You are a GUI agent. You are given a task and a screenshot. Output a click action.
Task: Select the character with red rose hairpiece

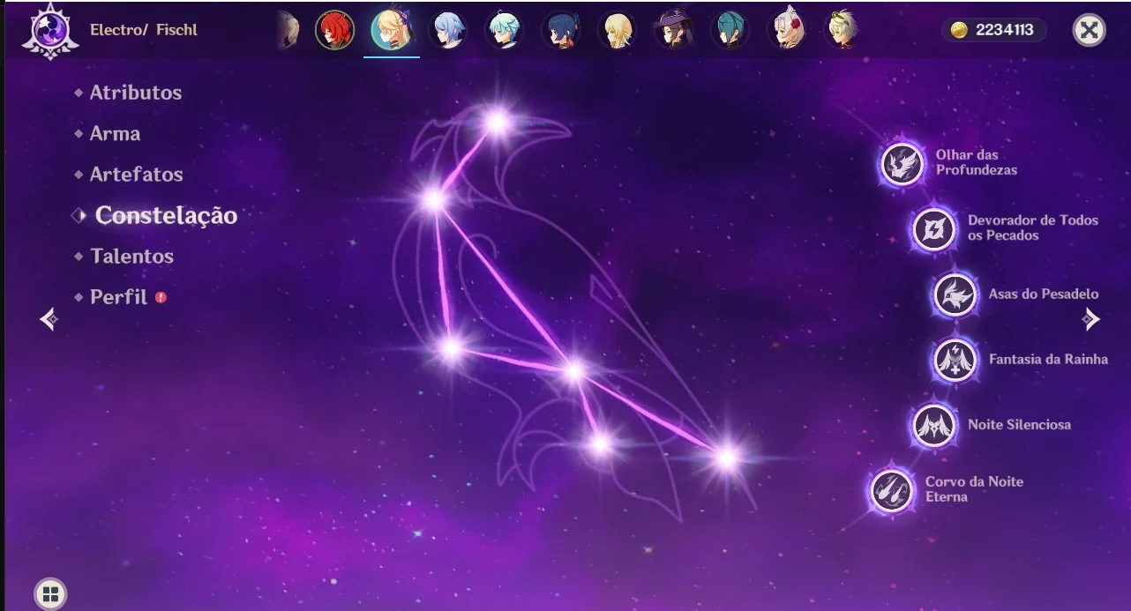point(786,30)
